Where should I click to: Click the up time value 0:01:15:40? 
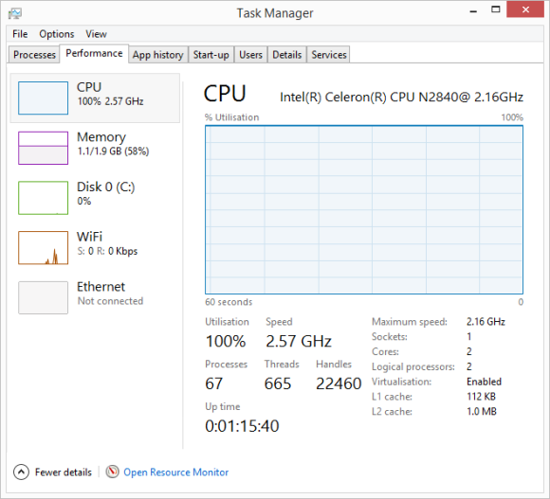click(x=242, y=426)
